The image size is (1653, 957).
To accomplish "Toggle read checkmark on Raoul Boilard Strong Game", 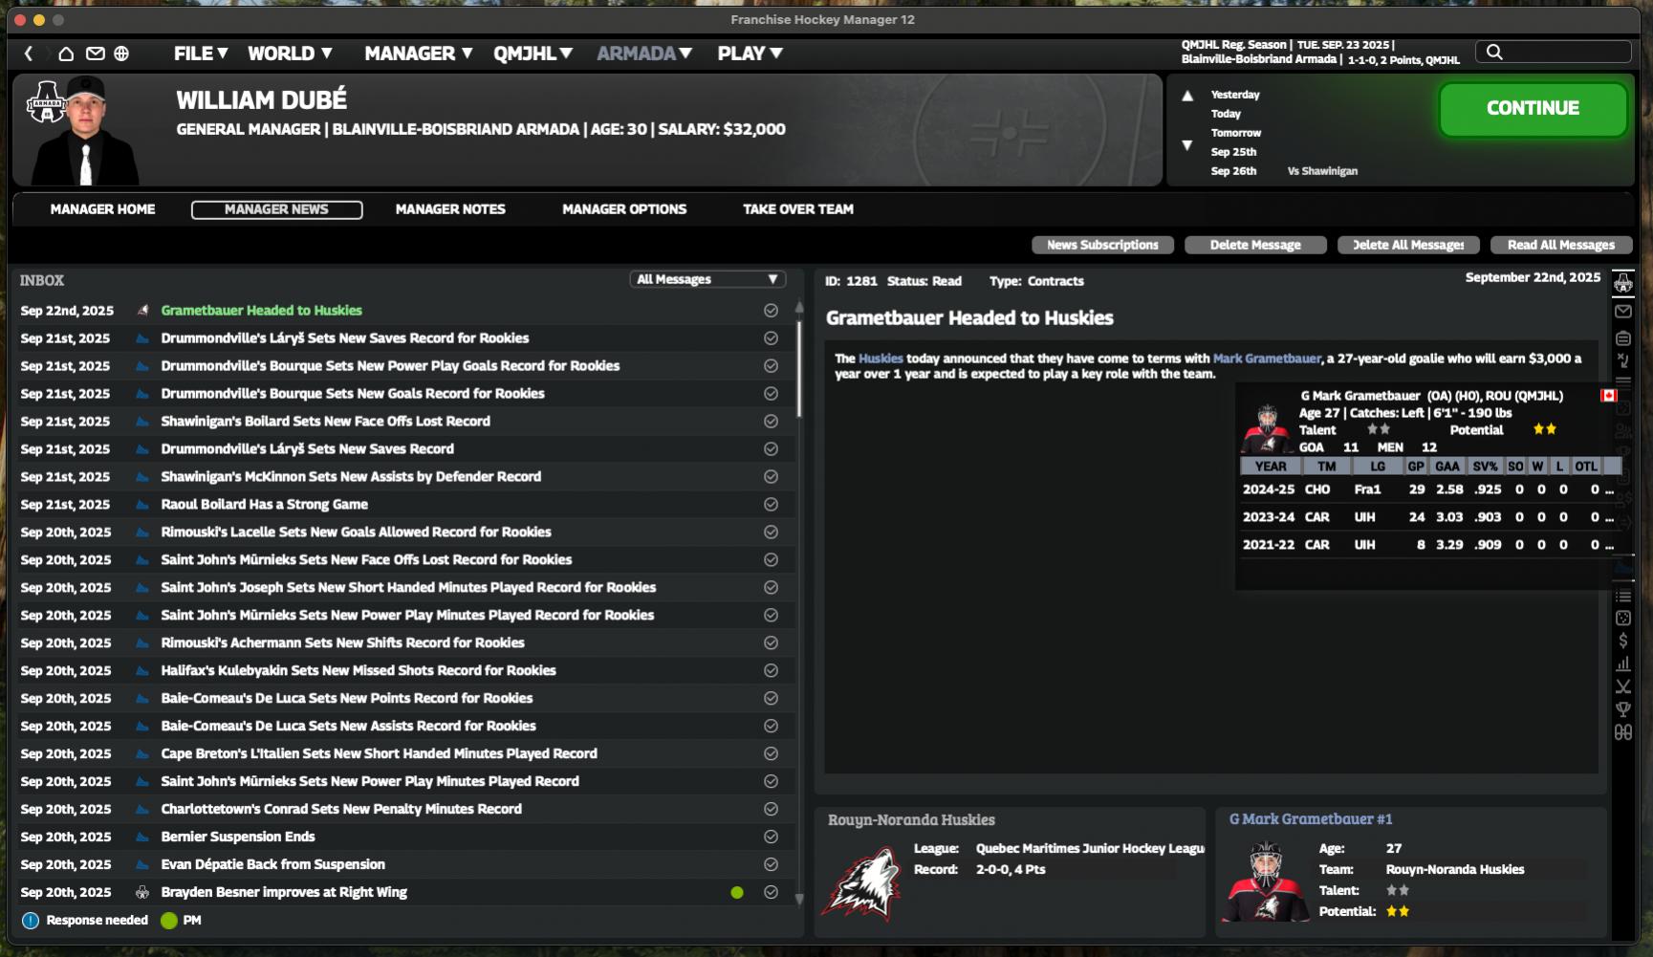I will 771,505.
